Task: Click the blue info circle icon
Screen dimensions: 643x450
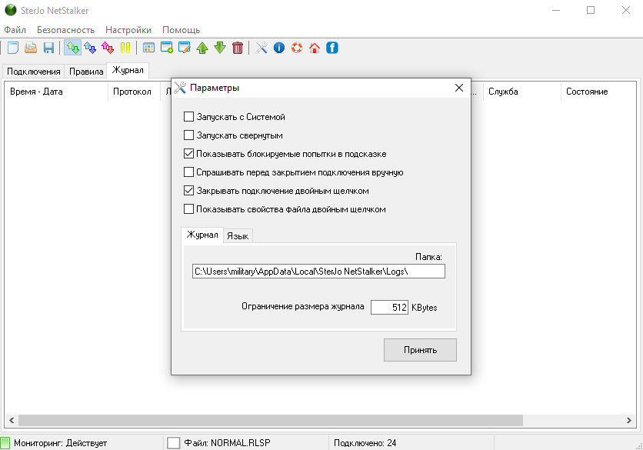Action: click(279, 48)
